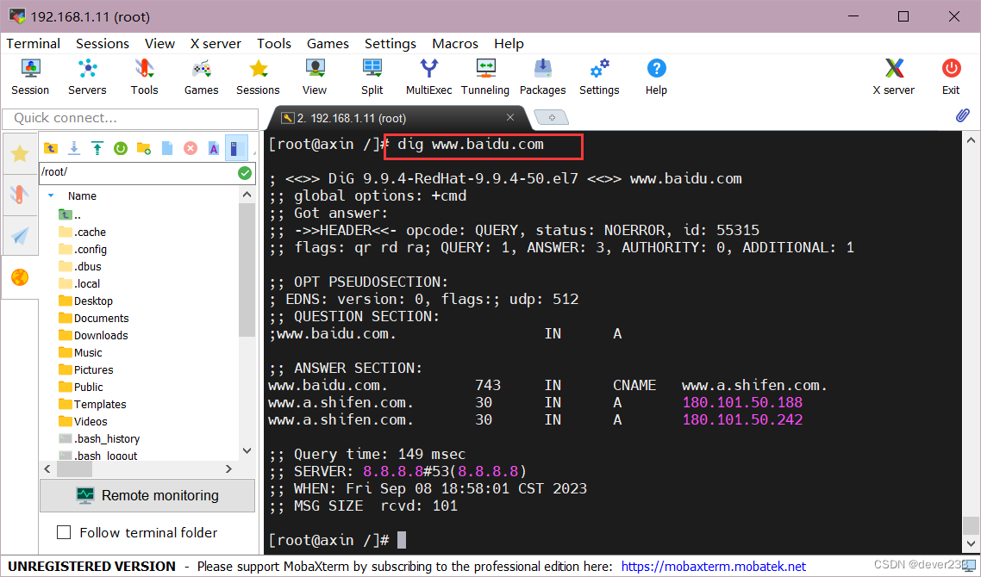Select the .config folder
This screenshot has width=981, height=577.
pyautogui.click(x=83, y=250)
